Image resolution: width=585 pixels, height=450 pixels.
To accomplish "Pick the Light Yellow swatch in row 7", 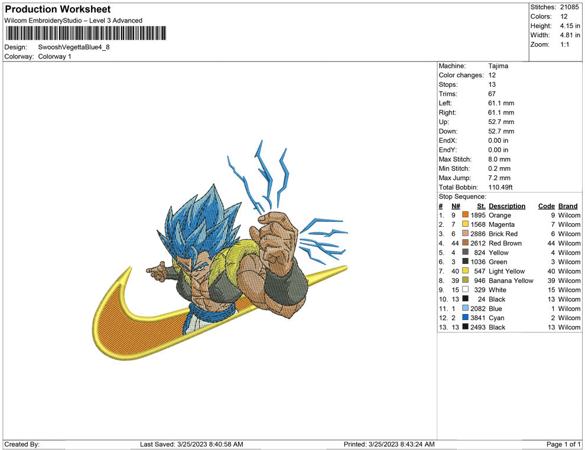I will coord(465,270).
